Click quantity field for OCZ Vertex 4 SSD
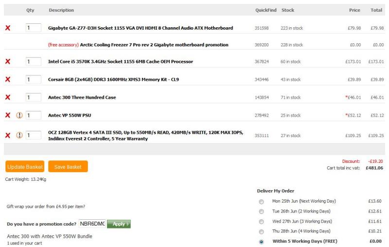 pos(33,135)
